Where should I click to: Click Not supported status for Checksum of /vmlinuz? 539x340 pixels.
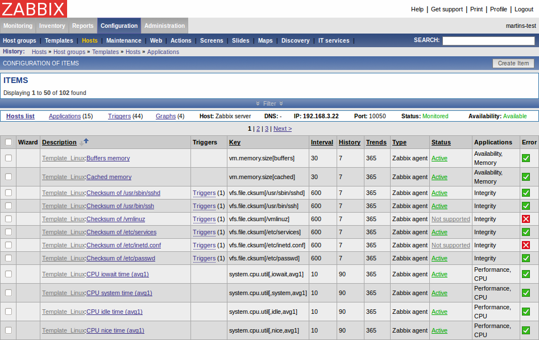(451, 219)
